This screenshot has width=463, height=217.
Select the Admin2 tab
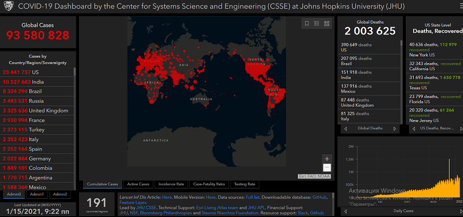[60, 194]
